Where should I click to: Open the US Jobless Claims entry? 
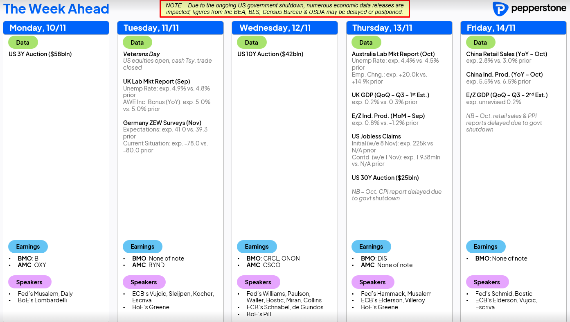[x=376, y=136]
